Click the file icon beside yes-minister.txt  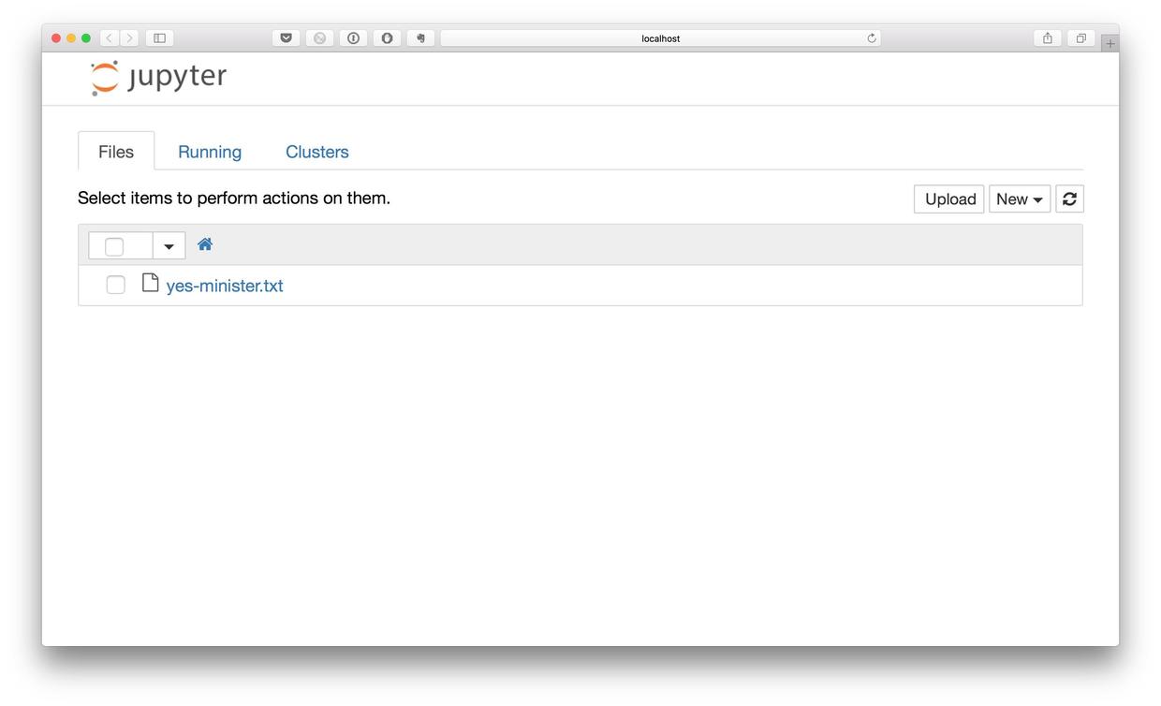click(150, 283)
